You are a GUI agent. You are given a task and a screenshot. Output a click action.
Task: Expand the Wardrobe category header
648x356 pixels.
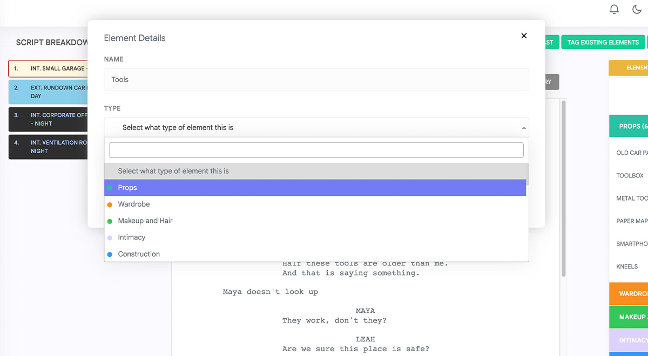pyautogui.click(x=629, y=294)
